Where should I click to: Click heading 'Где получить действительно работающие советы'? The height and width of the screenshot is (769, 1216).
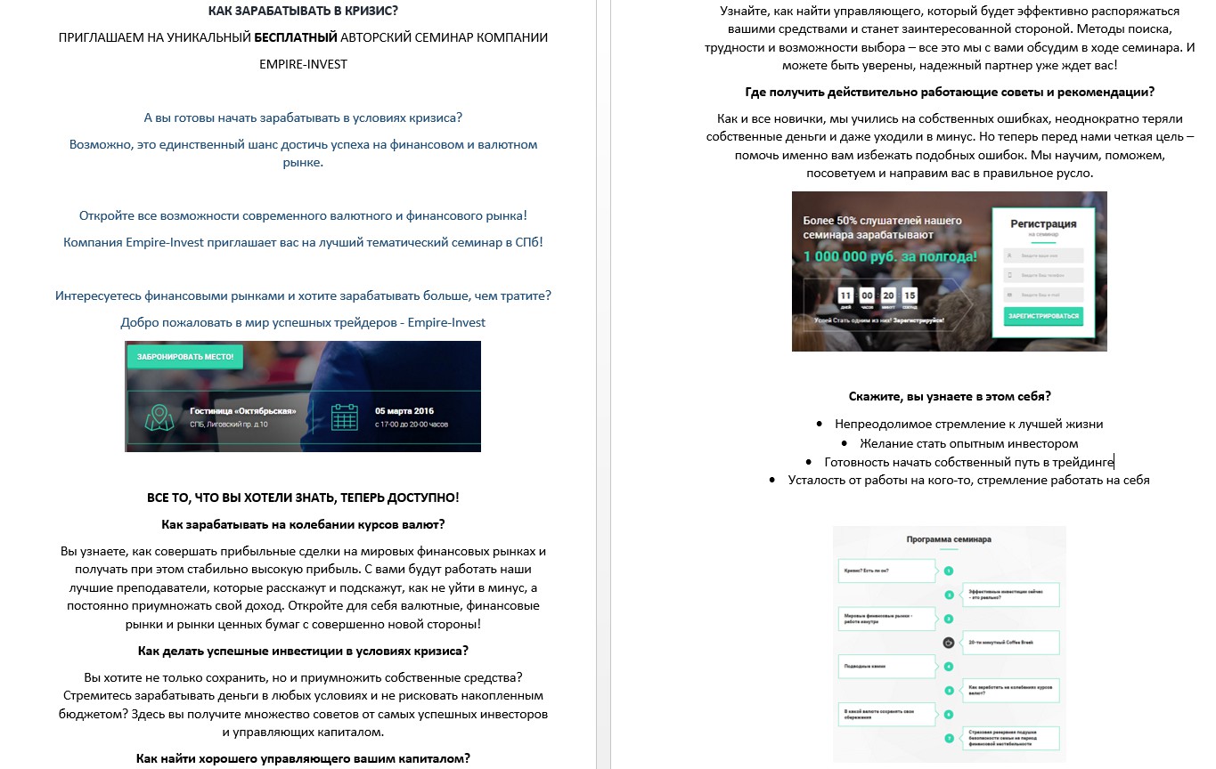pyautogui.click(x=950, y=92)
